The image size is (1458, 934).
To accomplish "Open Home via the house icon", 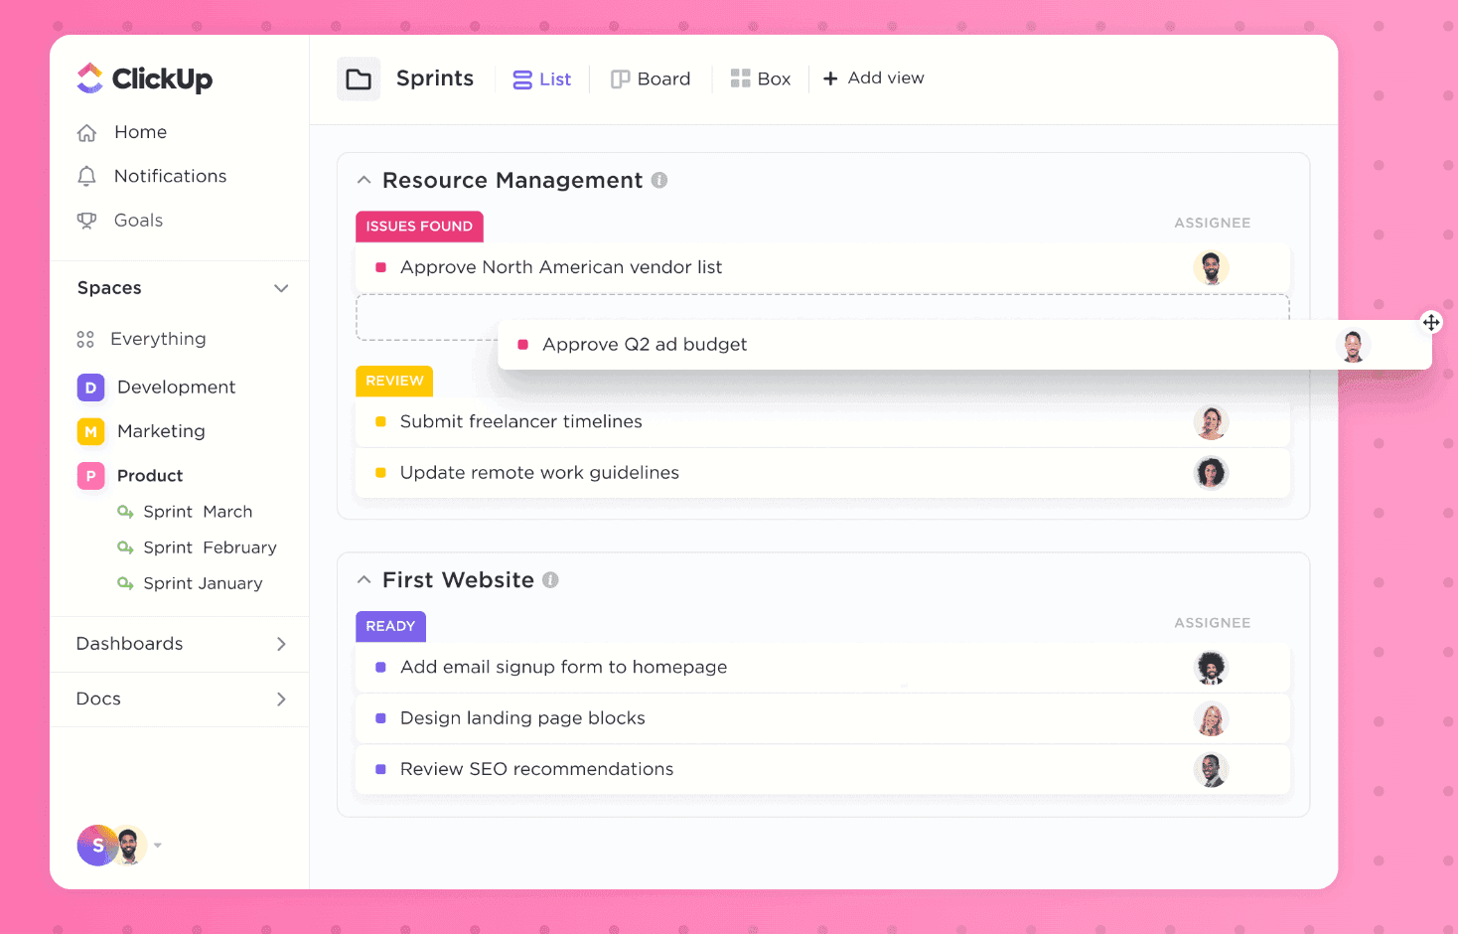I will (87, 133).
